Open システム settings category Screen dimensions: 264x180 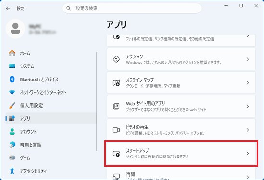coord(27,67)
